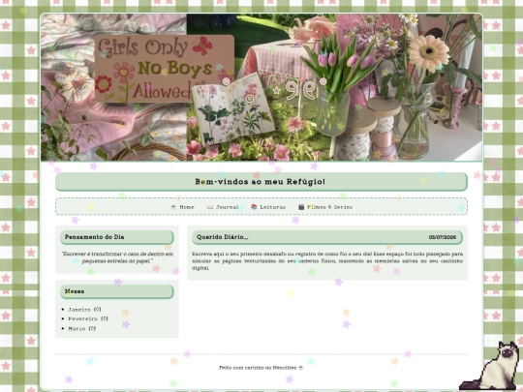Click the Feito com carinho no Neocities footer
Screen dimensions: 523x392
pos(261,368)
